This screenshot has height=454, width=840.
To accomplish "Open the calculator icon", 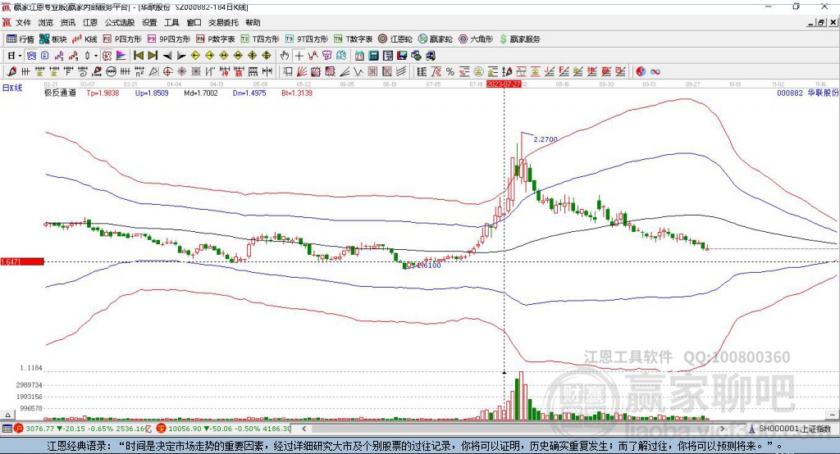I will click(373, 56).
